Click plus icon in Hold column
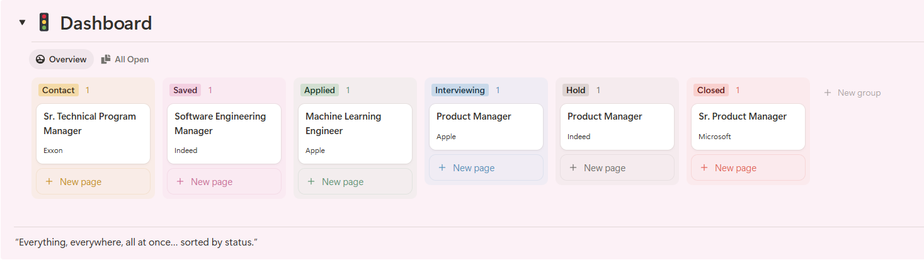924x260 pixels. tap(573, 168)
